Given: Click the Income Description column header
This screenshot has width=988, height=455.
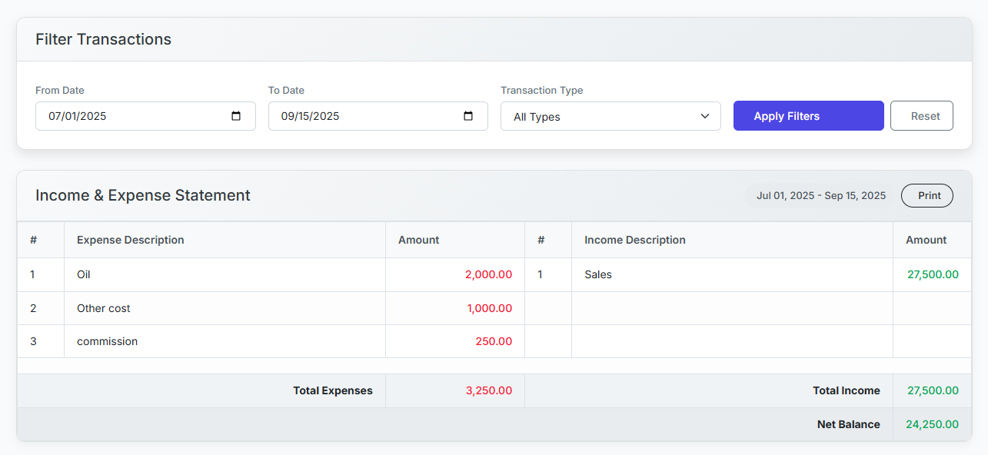Looking at the screenshot, I should point(634,240).
